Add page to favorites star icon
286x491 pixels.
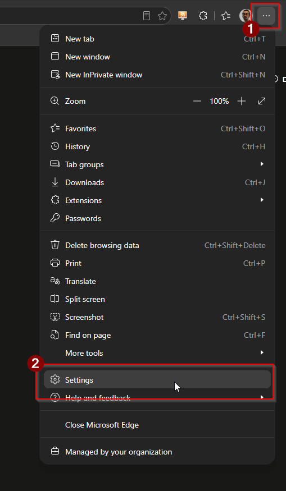(162, 16)
